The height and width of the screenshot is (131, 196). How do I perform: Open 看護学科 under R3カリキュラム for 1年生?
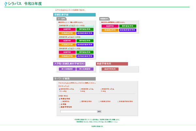tap(67, 52)
